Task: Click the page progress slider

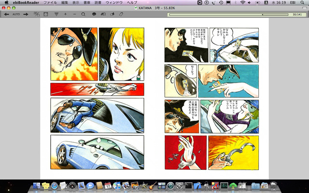Action: click(229, 14)
